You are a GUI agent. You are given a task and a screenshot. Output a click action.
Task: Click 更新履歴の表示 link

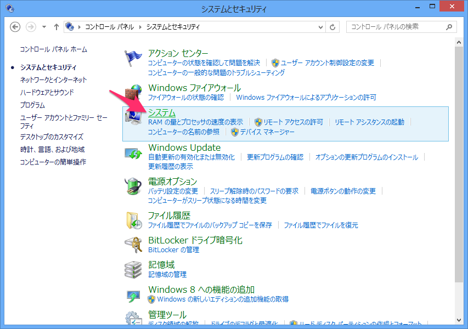point(171,167)
